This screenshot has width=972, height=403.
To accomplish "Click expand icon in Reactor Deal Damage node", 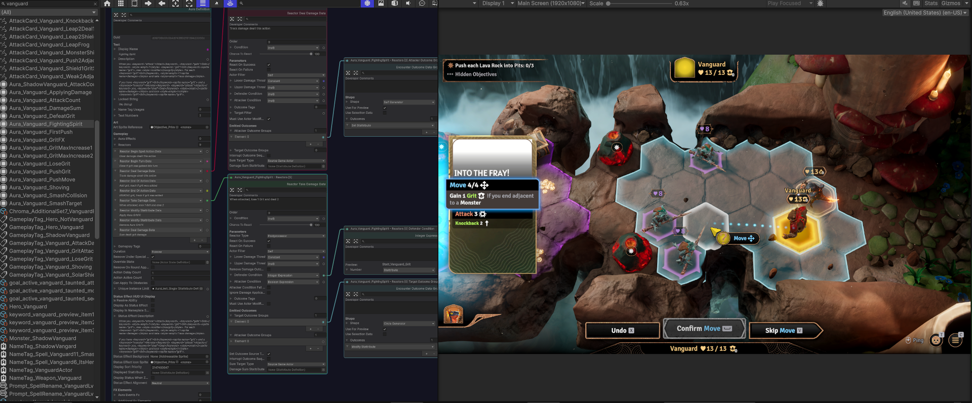I will pos(232,19).
